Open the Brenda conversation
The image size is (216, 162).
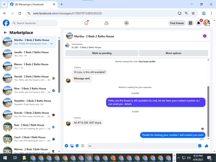pos(29,115)
